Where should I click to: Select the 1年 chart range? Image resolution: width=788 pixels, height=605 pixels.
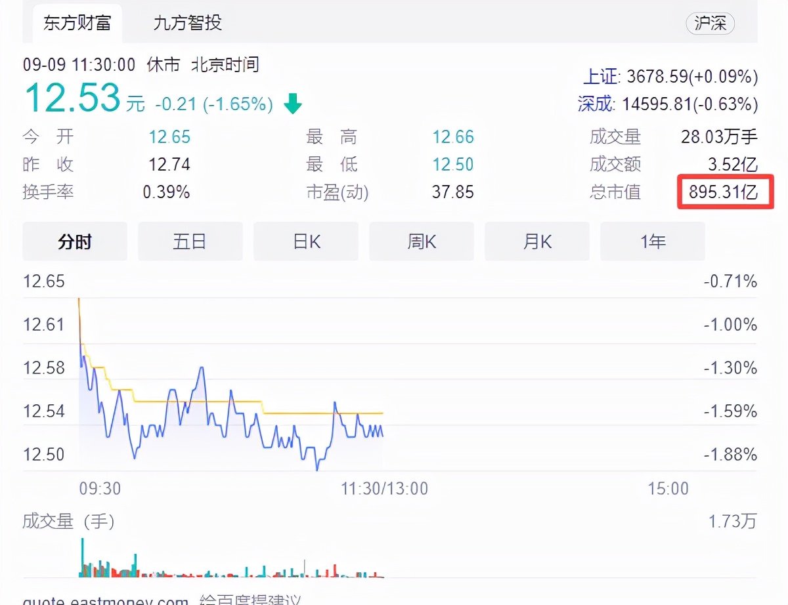653,241
